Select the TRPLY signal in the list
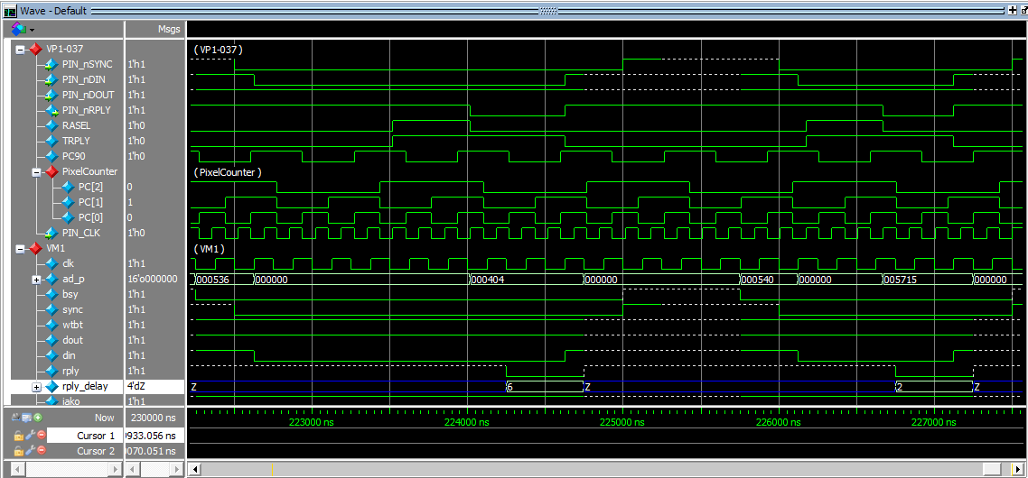Screen dimensions: 1028x478 coord(75,141)
